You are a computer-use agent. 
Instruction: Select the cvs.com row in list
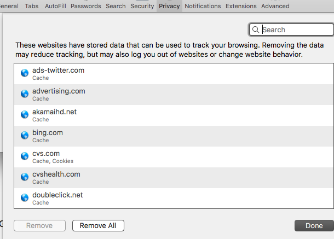[x=164, y=156]
